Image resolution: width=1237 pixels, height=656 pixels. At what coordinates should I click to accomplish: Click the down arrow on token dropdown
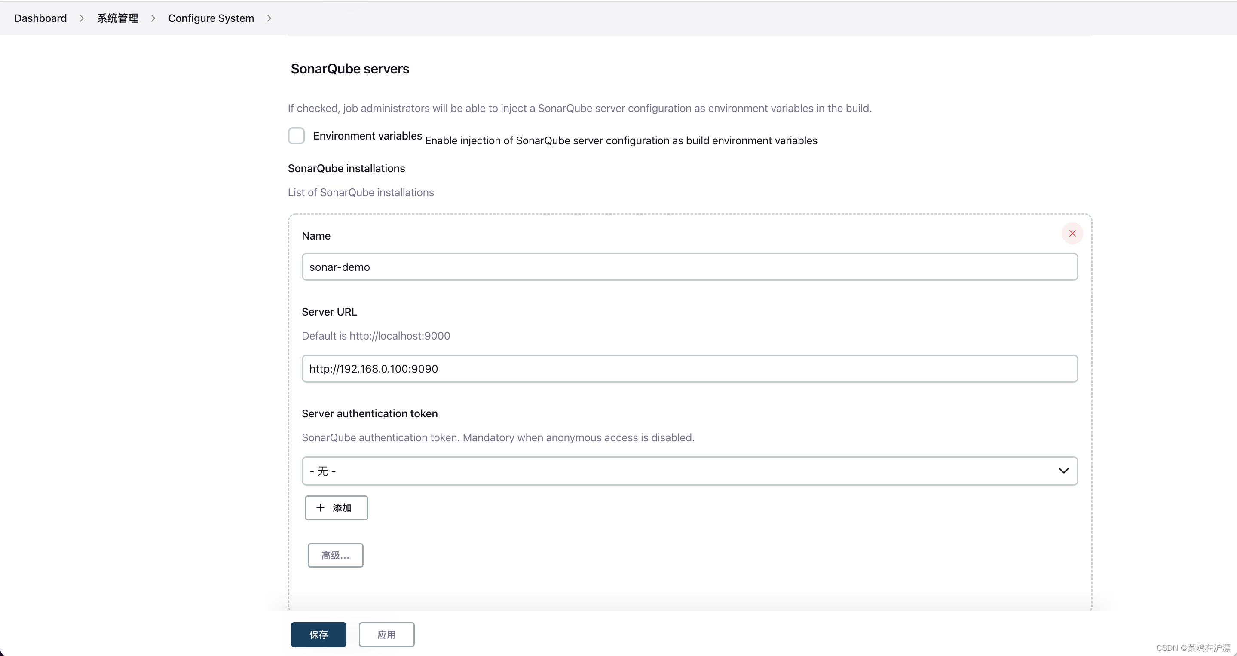[1063, 471]
